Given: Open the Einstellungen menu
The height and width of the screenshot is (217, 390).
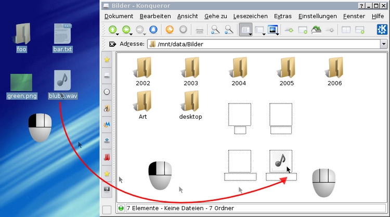Looking at the screenshot, I should 317,16.
